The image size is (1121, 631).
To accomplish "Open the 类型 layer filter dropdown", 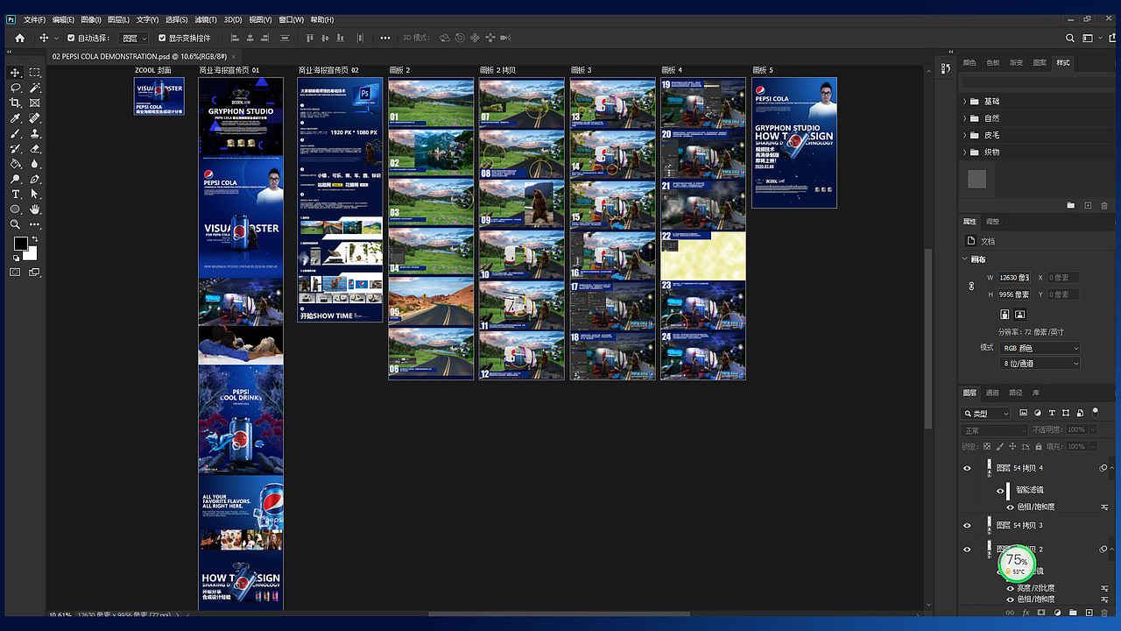I will coord(986,413).
